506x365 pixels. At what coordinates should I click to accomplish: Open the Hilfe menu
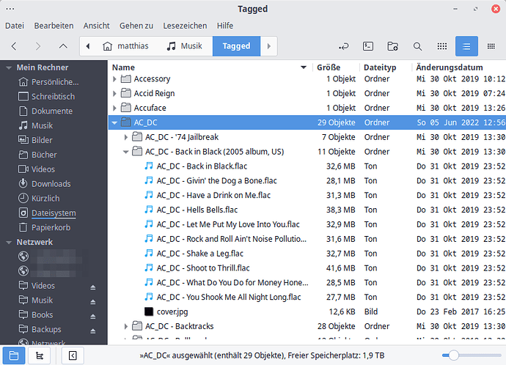(x=225, y=26)
